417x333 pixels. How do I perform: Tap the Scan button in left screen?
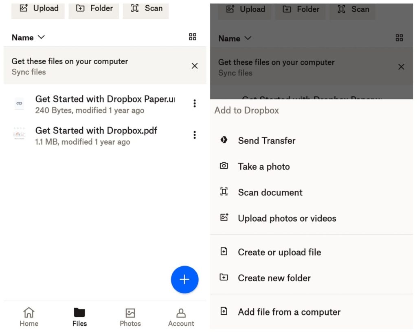point(146,10)
